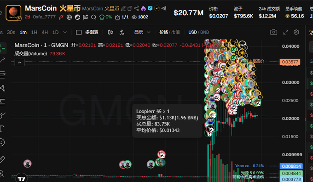Viewport: 313px width, 182px height.
Task: Click the purple flame icon
Action: pyautogui.click(x=143, y=8)
